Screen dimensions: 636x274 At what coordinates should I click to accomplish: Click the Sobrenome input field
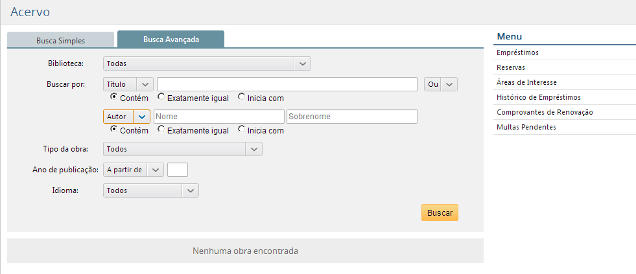351,117
